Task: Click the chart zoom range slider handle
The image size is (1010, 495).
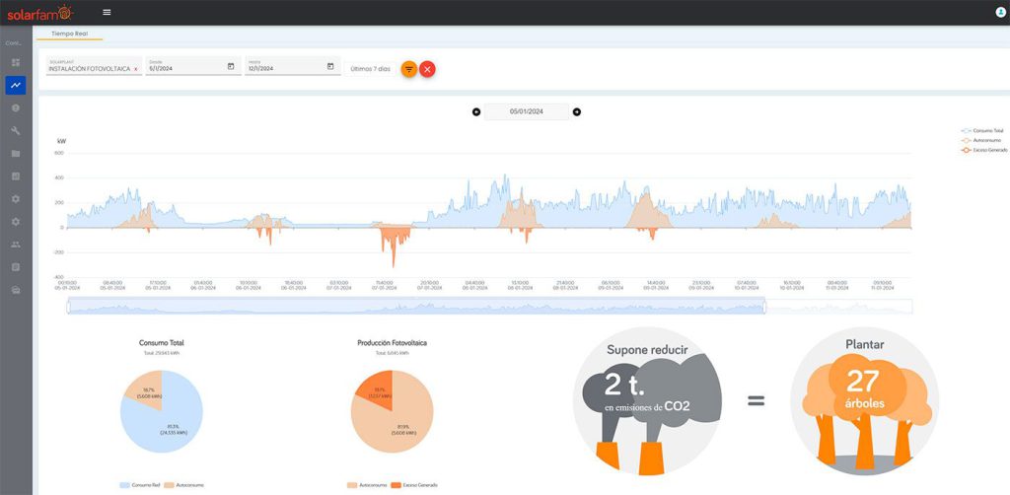Action: pyautogui.click(x=764, y=307)
